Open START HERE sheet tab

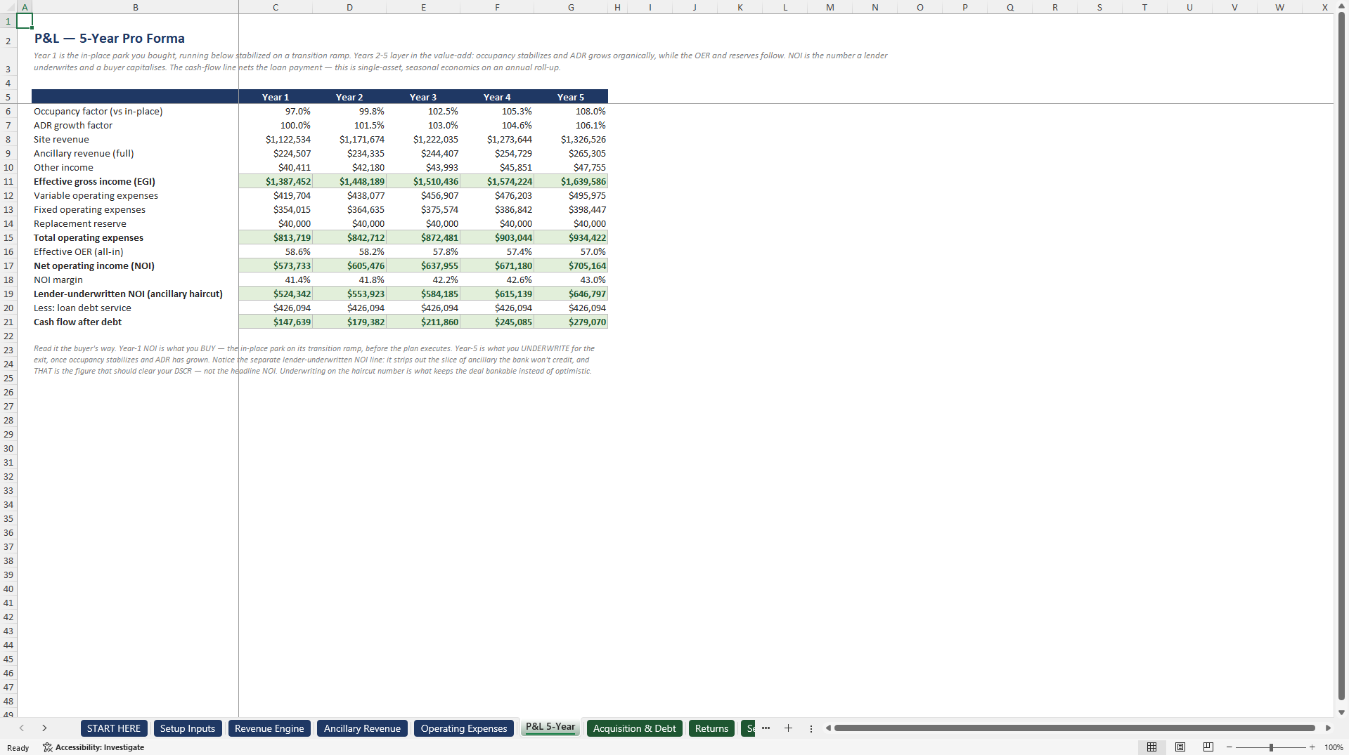pyautogui.click(x=114, y=728)
